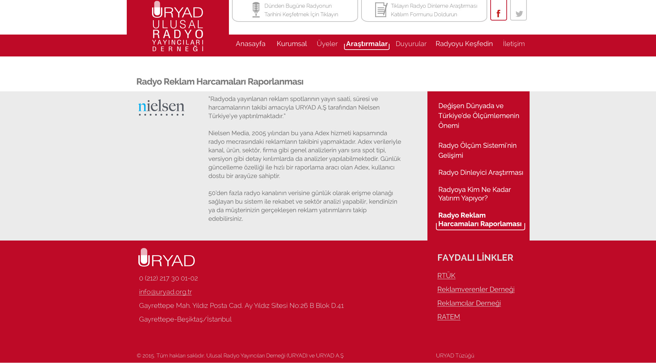Click the paragraph starting 'Nielsen Media, 2005 yılından'

click(x=305, y=155)
